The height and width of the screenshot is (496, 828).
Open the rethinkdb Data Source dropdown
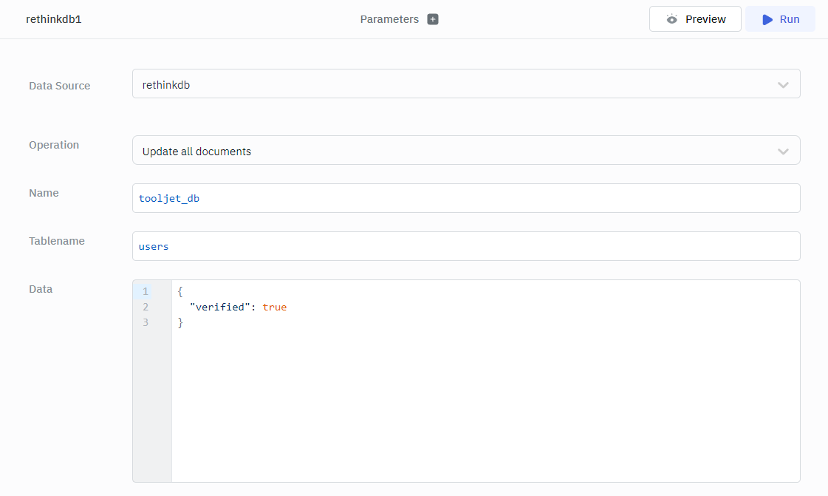pyautogui.click(x=465, y=84)
